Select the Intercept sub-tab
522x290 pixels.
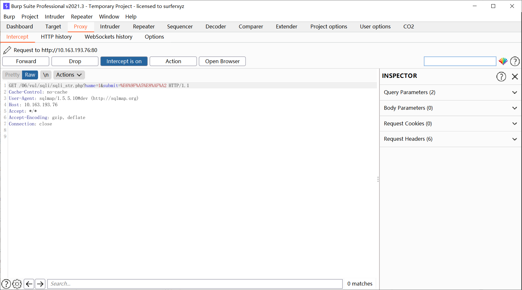point(18,37)
